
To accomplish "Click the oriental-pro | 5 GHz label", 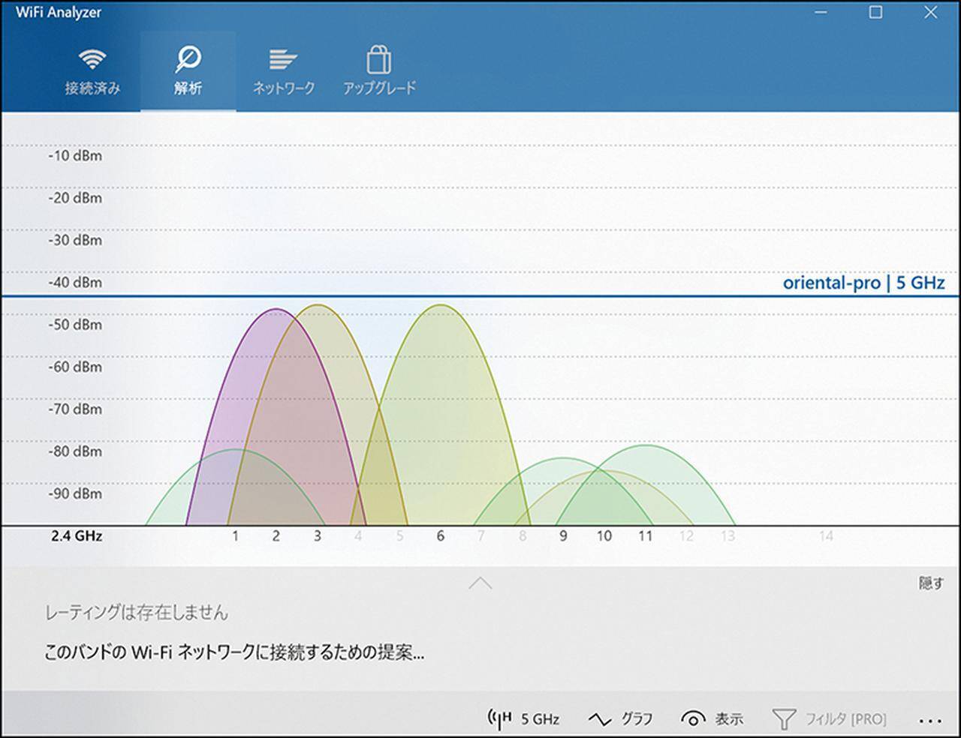I will [x=863, y=283].
